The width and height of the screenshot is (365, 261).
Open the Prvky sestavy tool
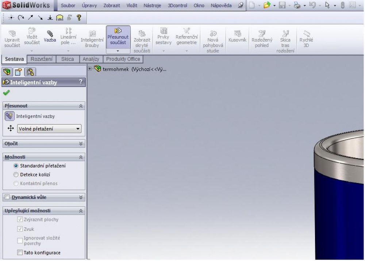pos(164,36)
